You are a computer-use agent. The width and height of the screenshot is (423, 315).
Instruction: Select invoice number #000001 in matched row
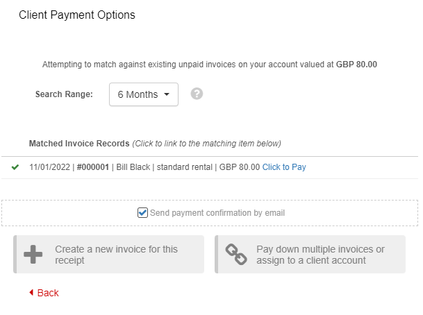pos(92,167)
